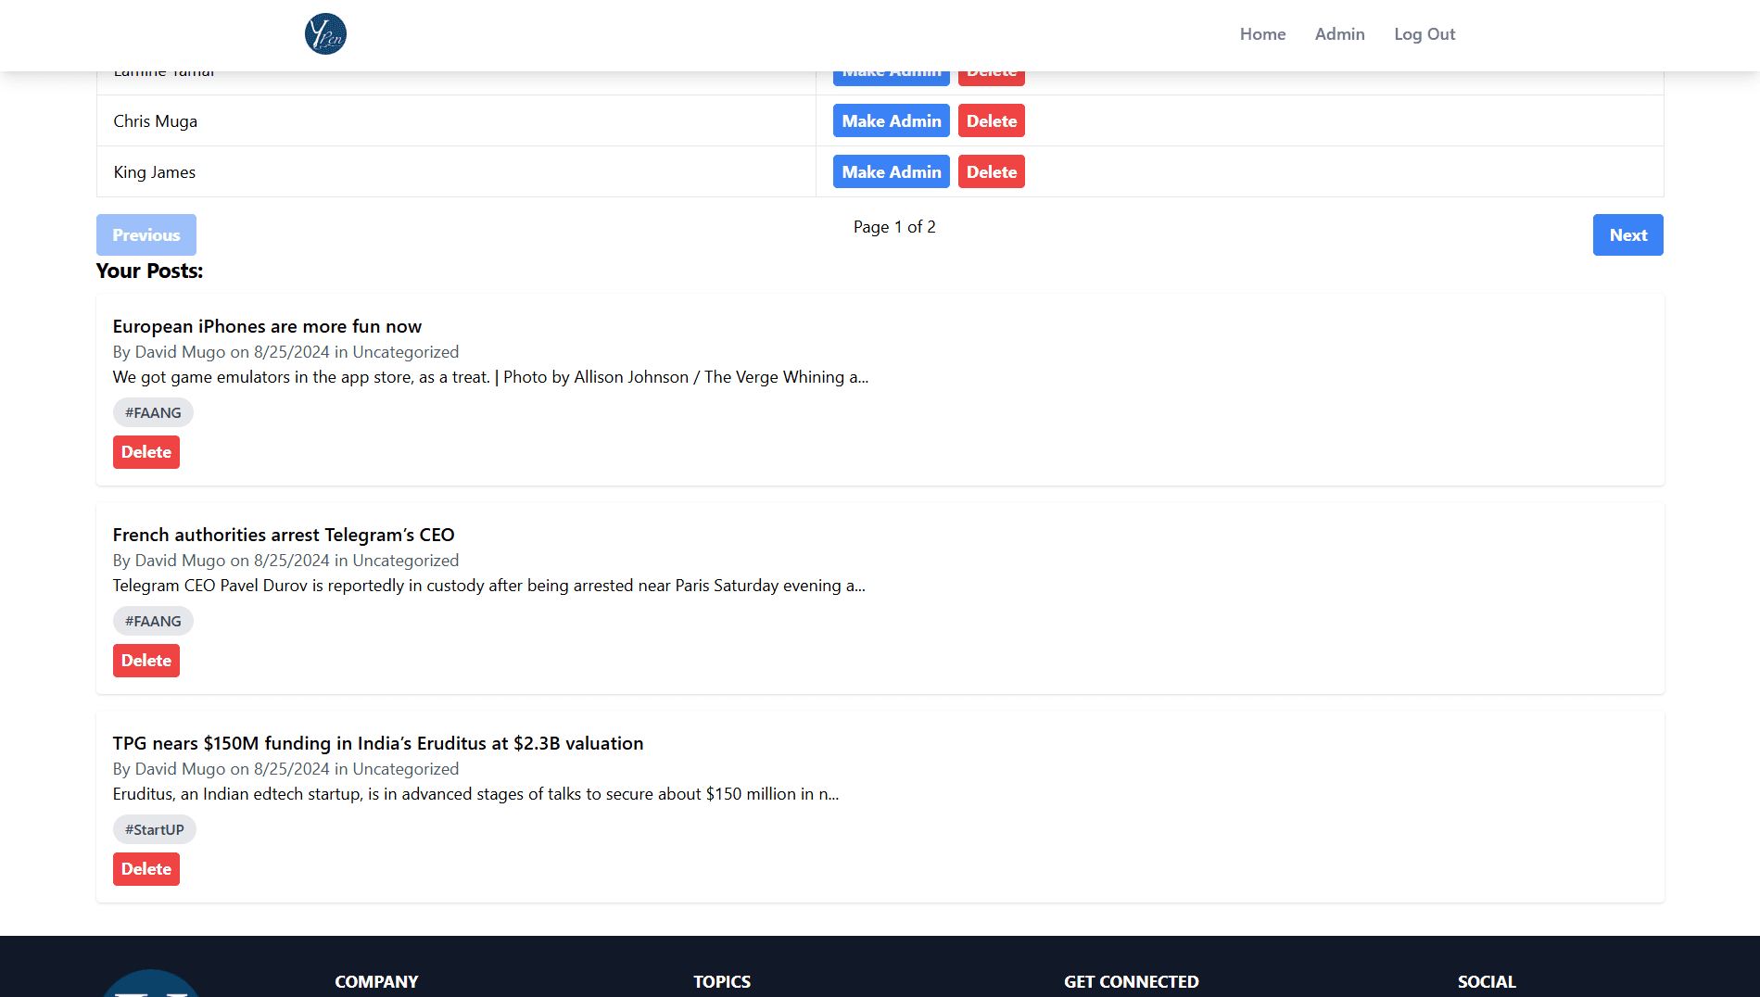This screenshot has height=997, width=1760.
Task: Select the #StartUP tag
Action: (155, 829)
